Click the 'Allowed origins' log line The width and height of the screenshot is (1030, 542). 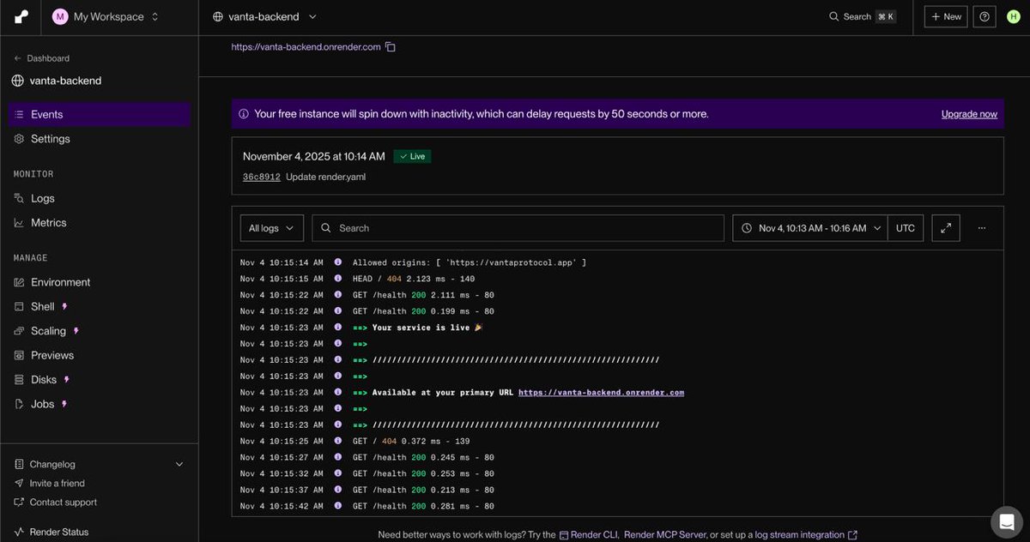pyautogui.click(x=470, y=262)
